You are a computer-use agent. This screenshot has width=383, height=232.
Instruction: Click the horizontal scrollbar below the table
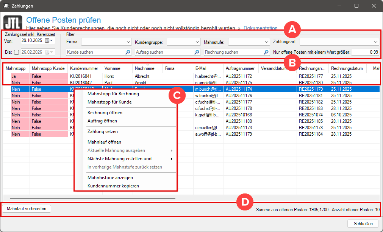92,198
